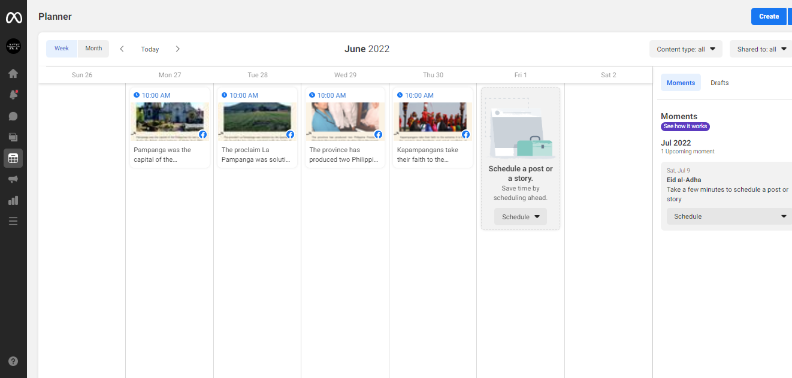Open Content type: all dropdown
Viewport: 792px width, 378px height.
(x=686, y=49)
